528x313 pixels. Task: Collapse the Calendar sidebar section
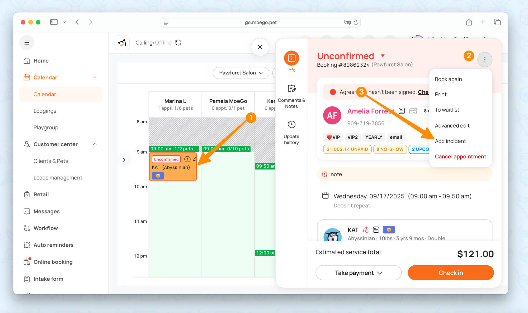click(x=95, y=77)
